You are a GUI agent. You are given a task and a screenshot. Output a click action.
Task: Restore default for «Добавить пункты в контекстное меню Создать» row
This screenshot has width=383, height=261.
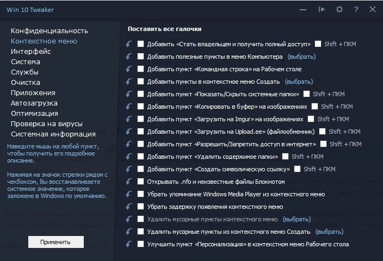point(129,82)
